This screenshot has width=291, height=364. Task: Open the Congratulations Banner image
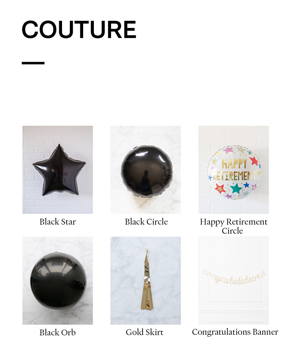[x=234, y=280]
